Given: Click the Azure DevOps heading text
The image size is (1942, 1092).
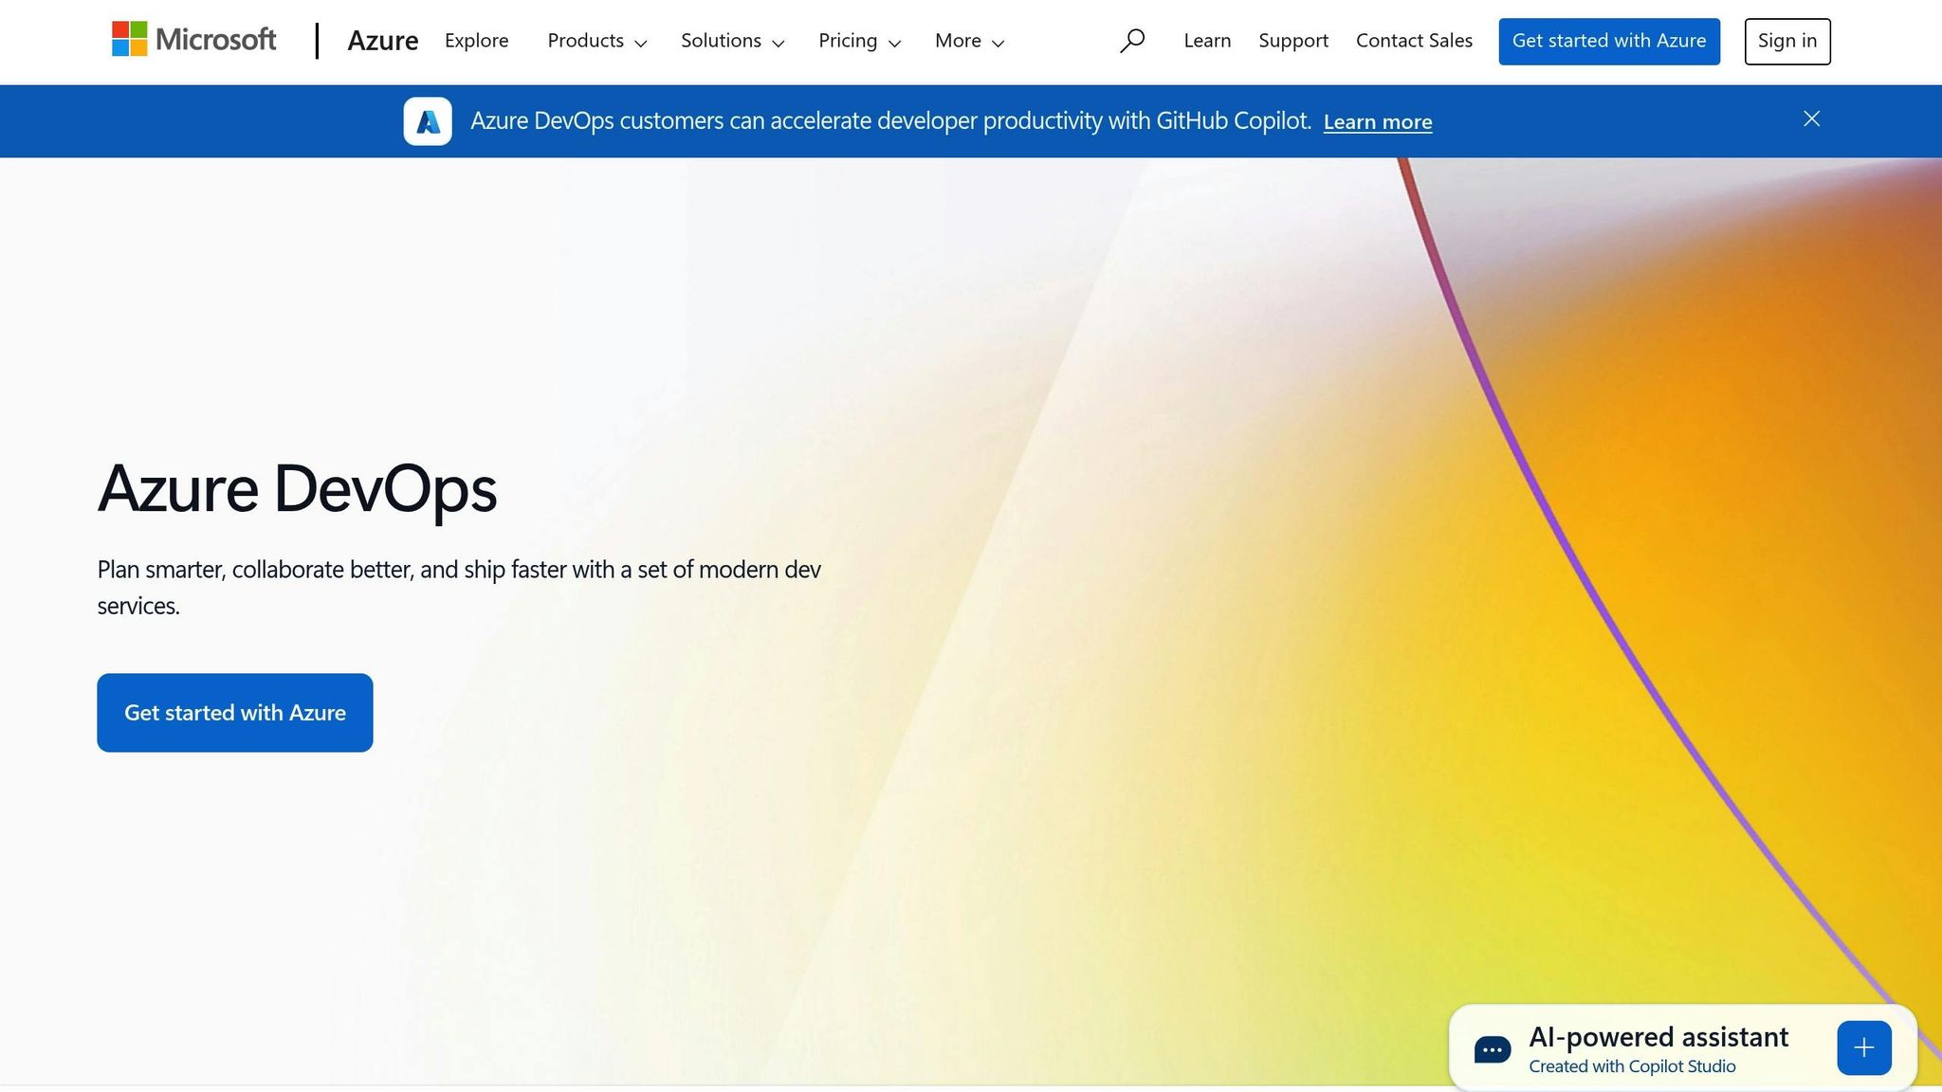Looking at the screenshot, I should coord(297,489).
